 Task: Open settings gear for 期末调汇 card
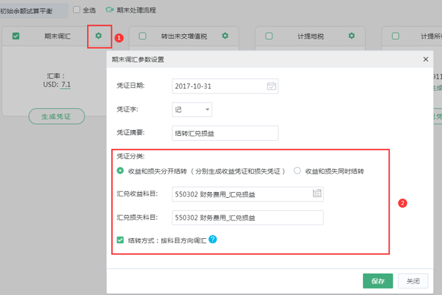point(99,36)
